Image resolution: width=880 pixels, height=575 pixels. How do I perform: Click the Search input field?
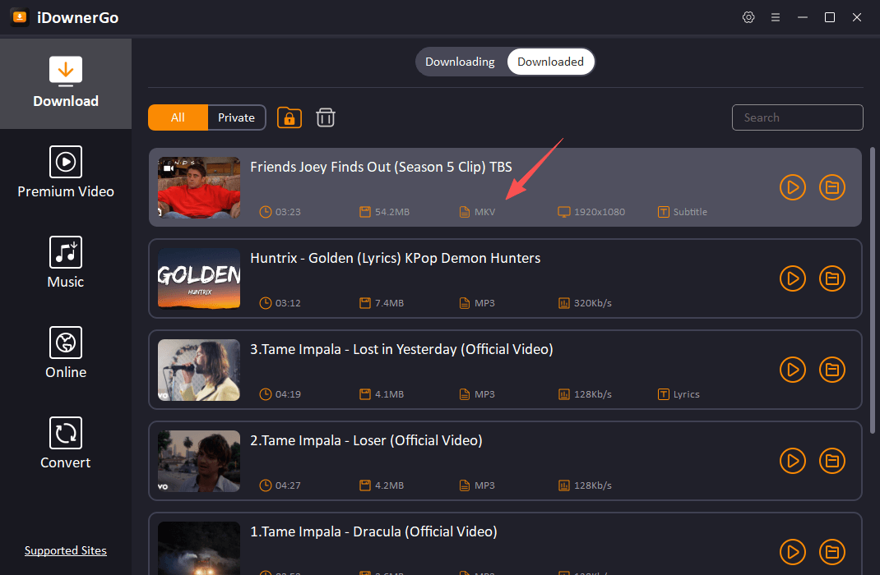pos(797,117)
